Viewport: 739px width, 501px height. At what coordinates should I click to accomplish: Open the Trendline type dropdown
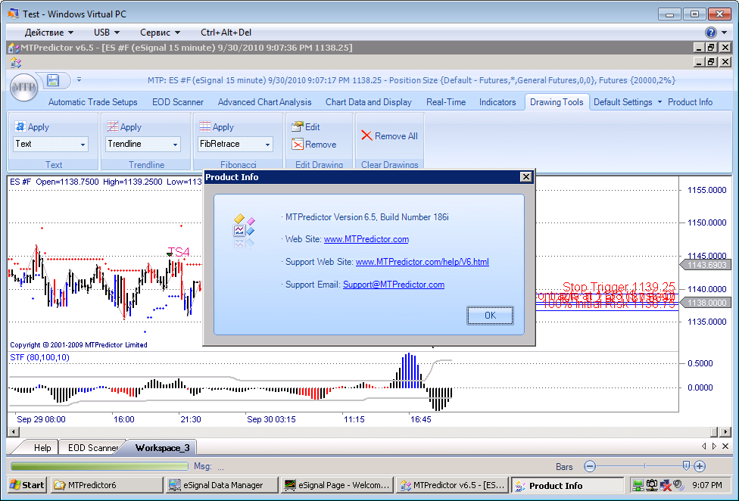[x=175, y=145]
